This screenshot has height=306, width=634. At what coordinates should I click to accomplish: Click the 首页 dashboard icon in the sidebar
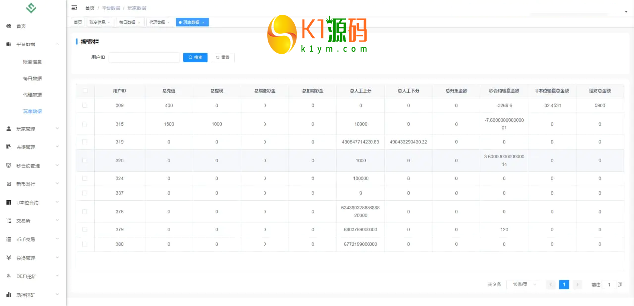(x=9, y=26)
